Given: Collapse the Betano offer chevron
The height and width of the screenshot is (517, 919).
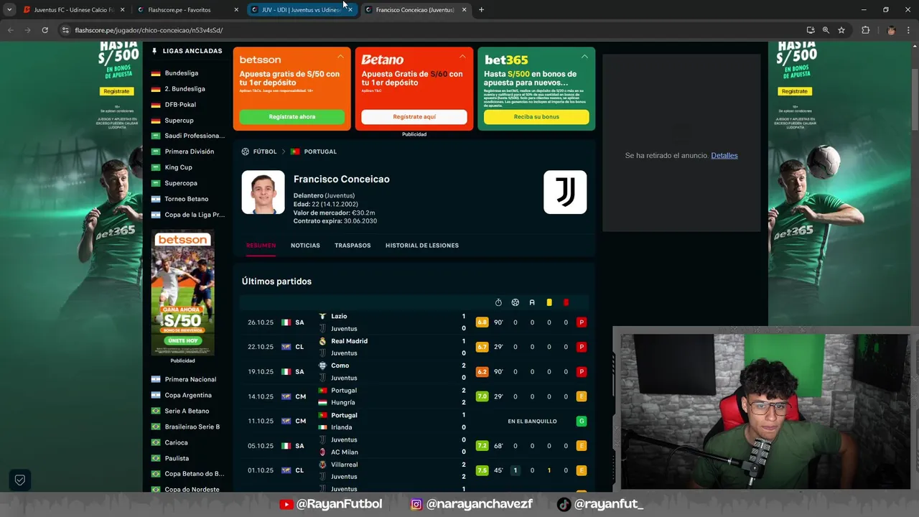Looking at the screenshot, I should tap(462, 56).
